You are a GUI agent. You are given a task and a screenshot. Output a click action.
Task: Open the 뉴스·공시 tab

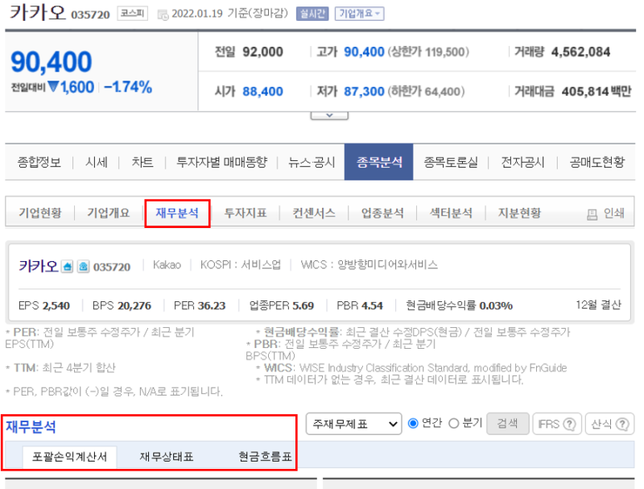tap(312, 162)
